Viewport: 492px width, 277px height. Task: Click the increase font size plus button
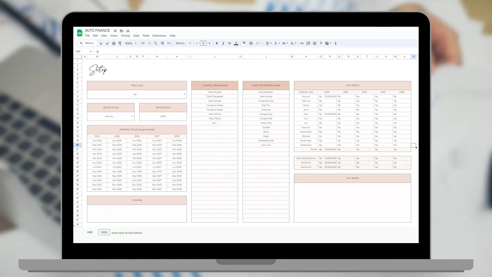pos(210,43)
